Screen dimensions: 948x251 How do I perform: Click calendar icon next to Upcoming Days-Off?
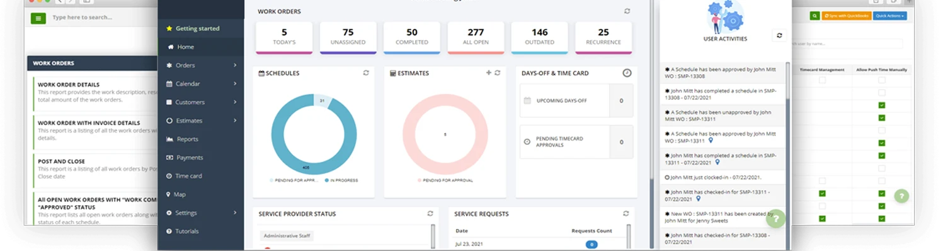[527, 100]
